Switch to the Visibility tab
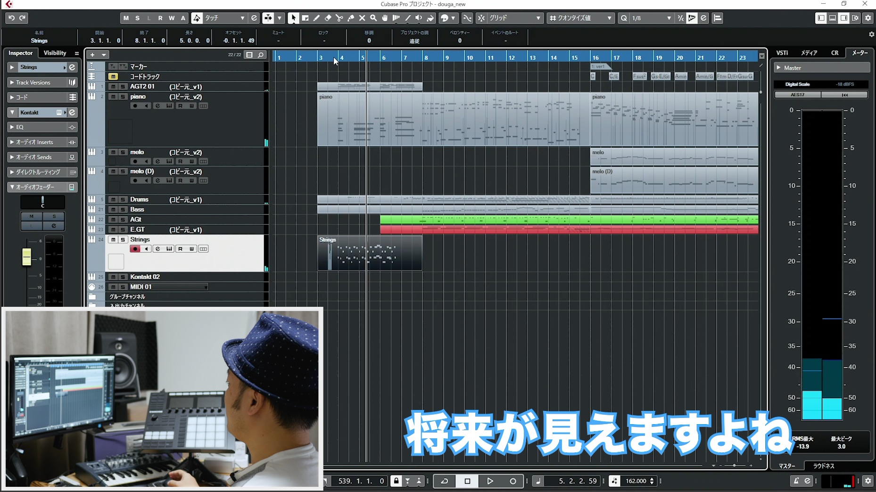 [x=55, y=53]
